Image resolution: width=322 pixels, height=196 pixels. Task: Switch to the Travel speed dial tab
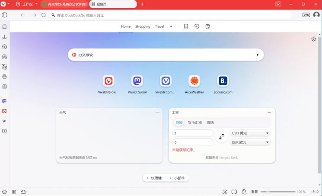point(159,26)
